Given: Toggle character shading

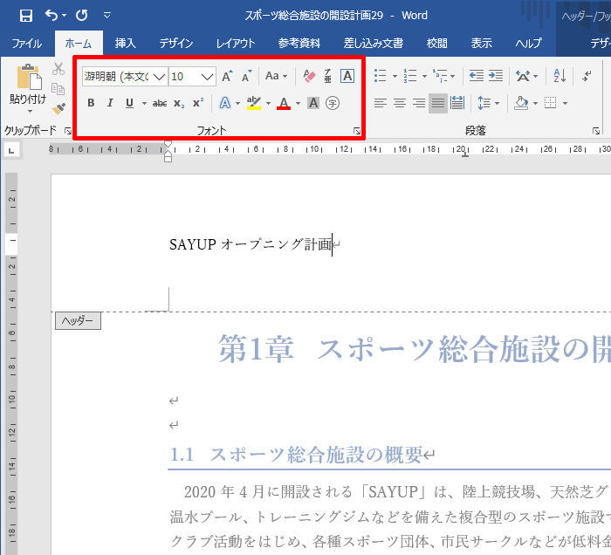Looking at the screenshot, I should tap(313, 103).
